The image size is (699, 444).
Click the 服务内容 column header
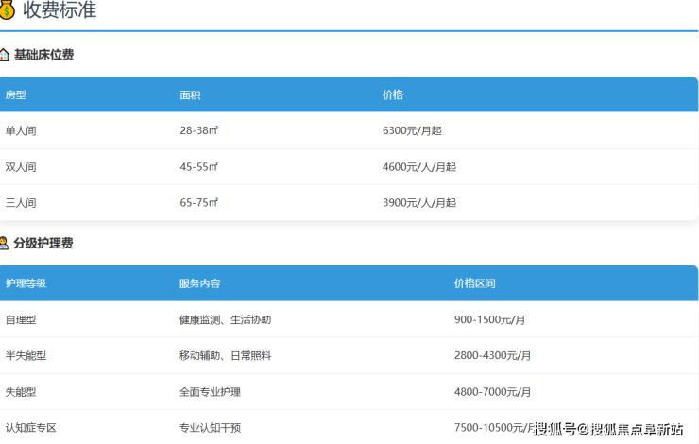pos(199,283)
